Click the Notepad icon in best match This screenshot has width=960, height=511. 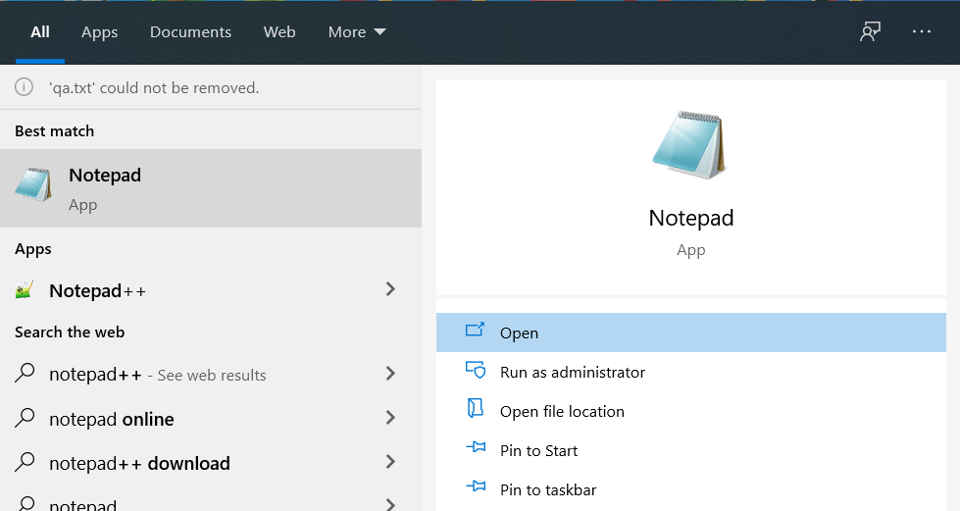(33, 183)
